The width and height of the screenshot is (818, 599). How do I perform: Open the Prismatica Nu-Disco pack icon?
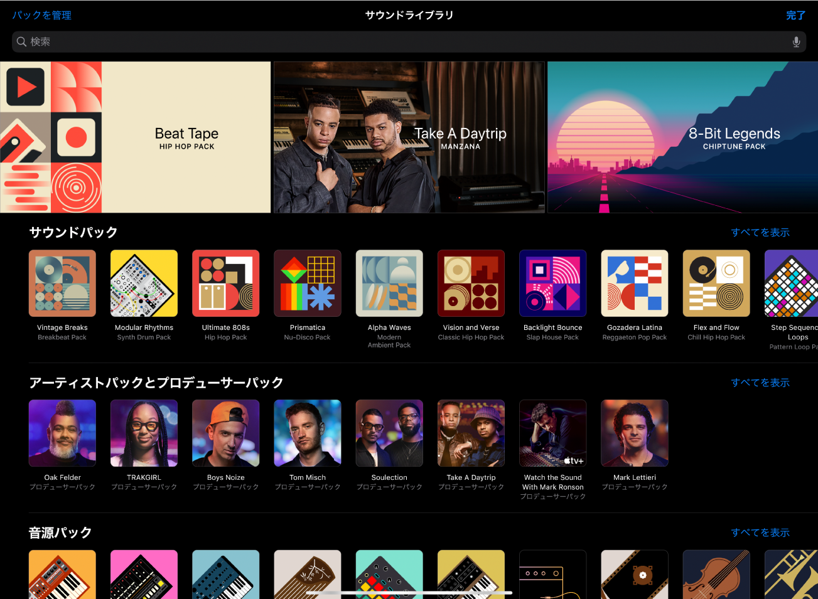pos(308,283)
